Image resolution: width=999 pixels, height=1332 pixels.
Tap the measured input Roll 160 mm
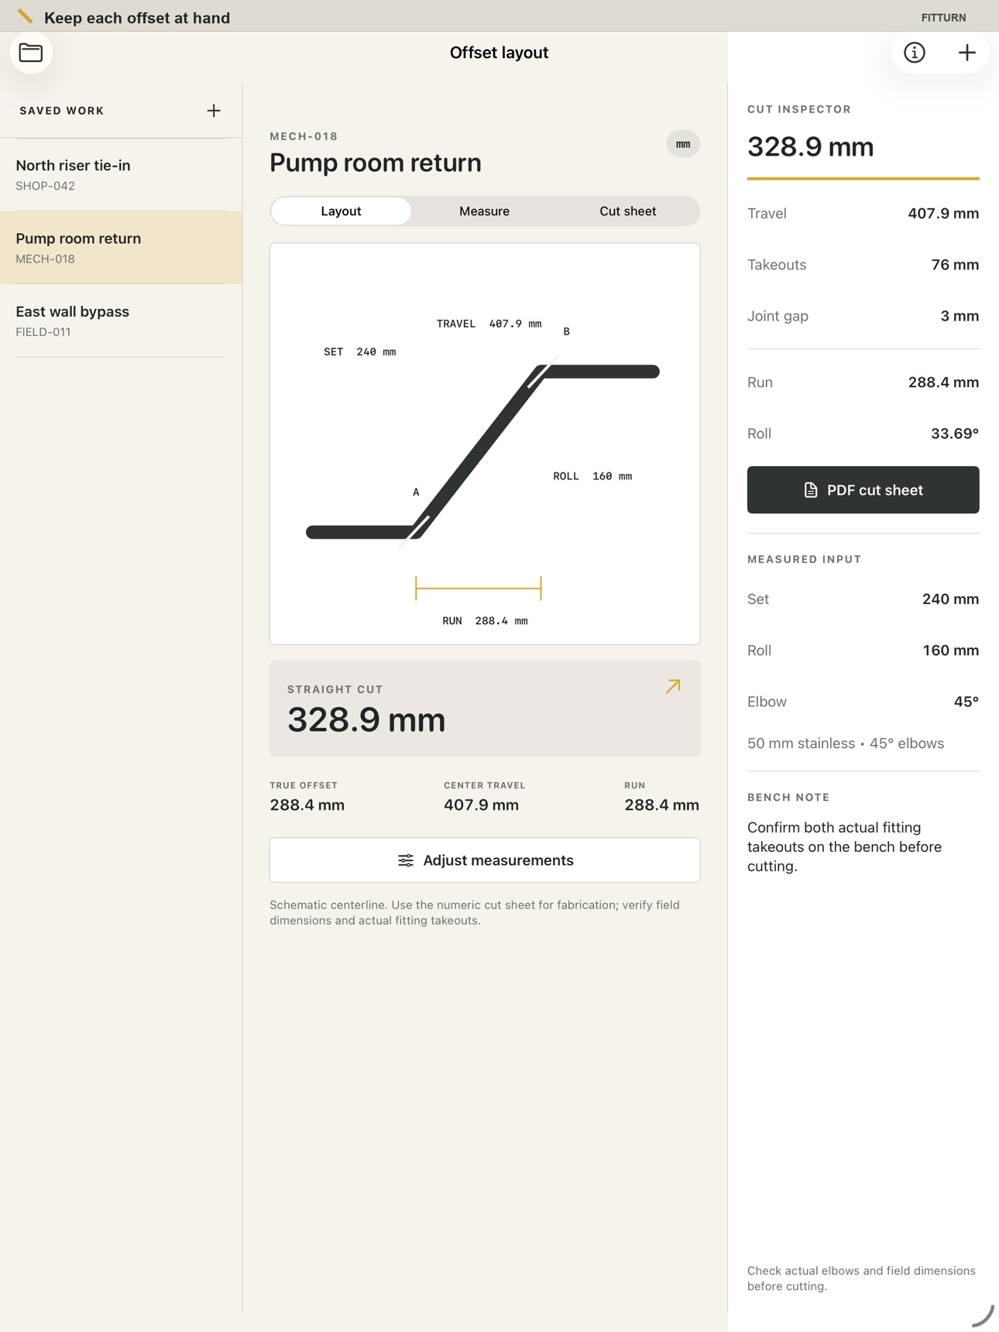pos(863,651)
